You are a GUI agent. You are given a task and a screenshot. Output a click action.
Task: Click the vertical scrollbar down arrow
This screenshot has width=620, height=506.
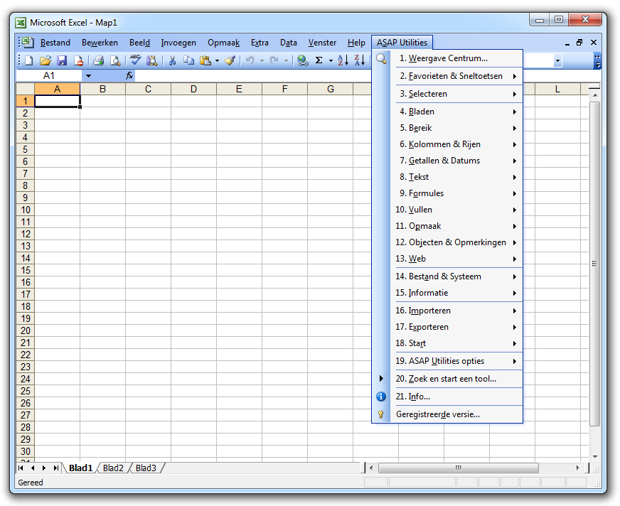595,456
